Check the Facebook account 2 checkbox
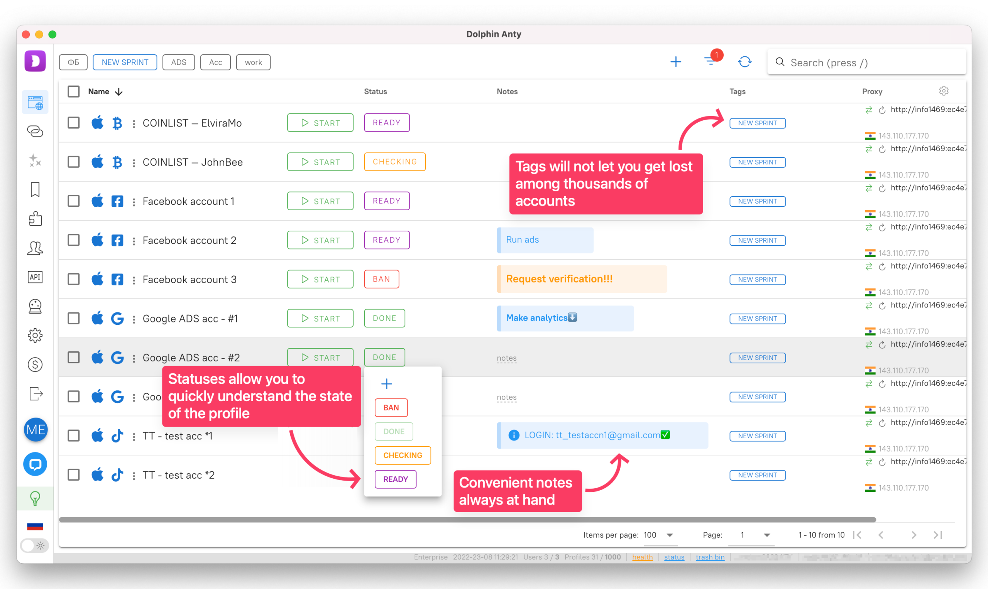This screenshot has width=988, height=589. pyautogui.click(x=73, y=240)
